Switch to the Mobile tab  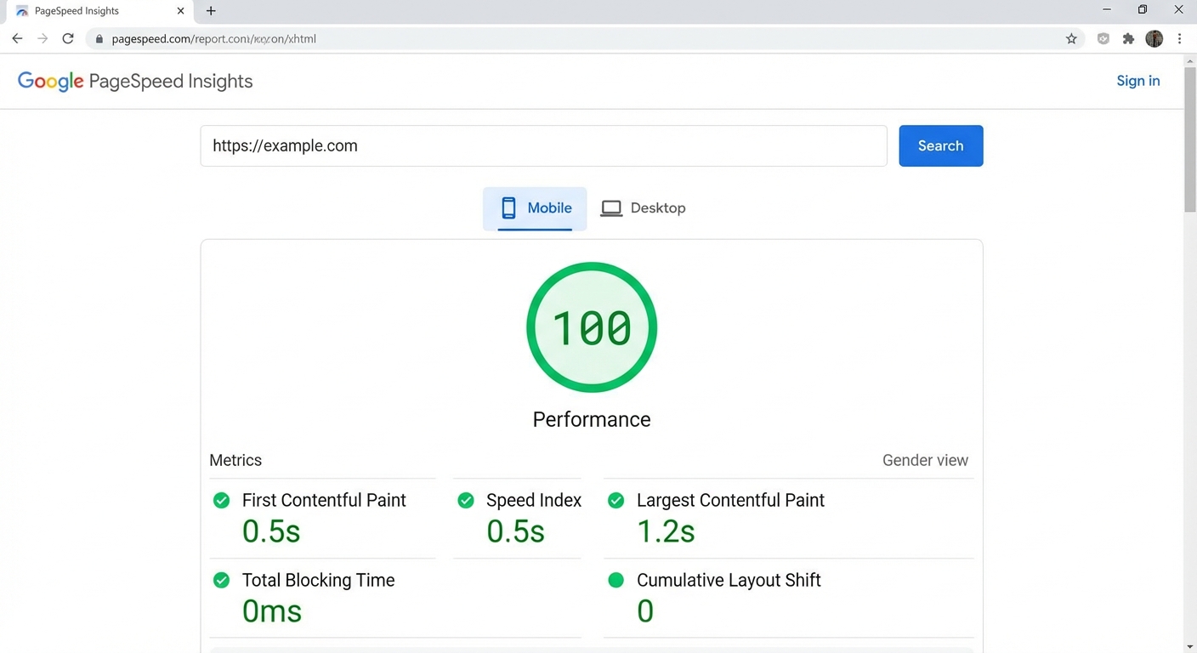pyautogui.click(x=535, y=208)
